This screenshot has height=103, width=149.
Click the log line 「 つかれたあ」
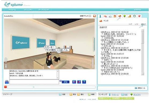pyautogui.click(x=108, y=38)
